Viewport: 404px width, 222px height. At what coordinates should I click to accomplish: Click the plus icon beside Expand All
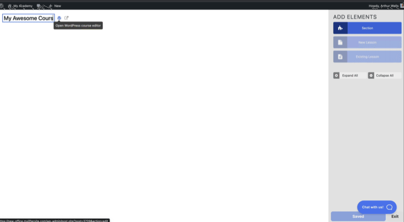(x=336, y=76)
